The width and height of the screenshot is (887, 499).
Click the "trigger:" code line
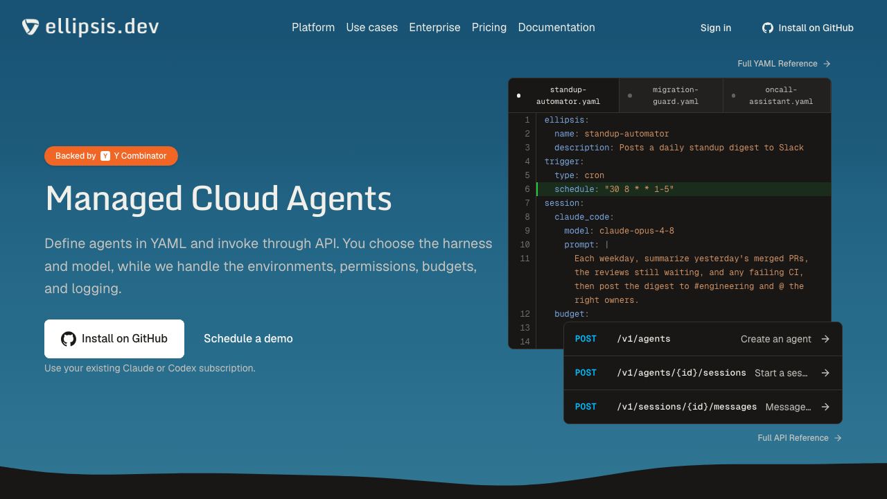pos(564,161)
